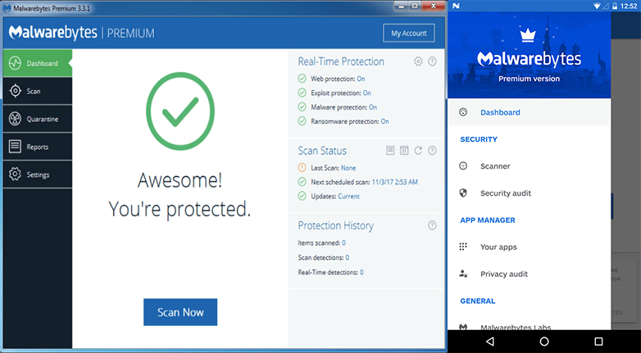
Task: Open the Scan section in the sidebar
Action: click(37, 91)
